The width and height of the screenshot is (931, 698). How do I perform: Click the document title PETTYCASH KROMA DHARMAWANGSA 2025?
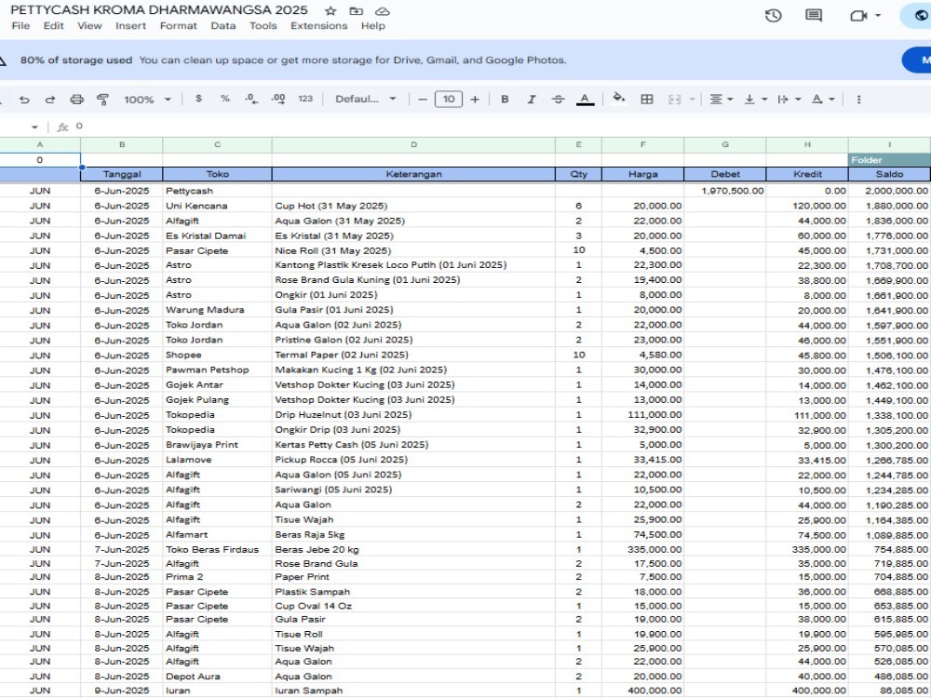(x=159, y=10)
